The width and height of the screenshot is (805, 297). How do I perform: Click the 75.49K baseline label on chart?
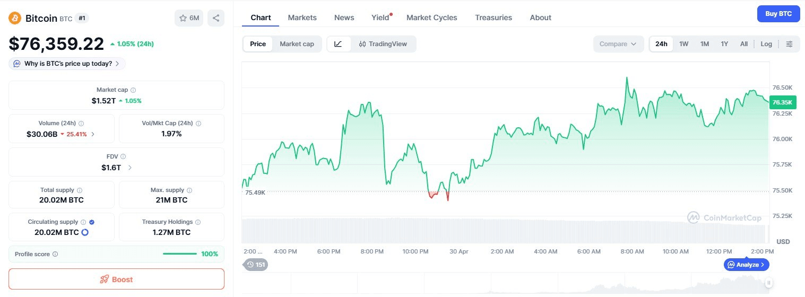tap(255, 193)
